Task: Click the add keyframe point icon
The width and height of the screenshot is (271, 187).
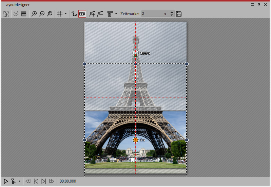Action: pos(92,14)
